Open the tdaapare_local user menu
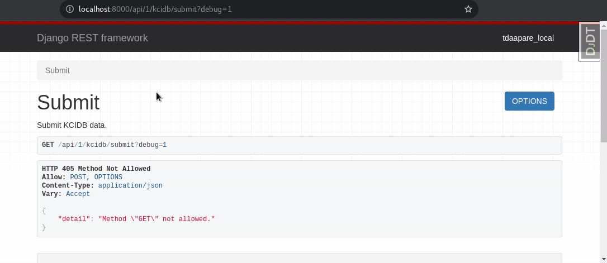This screenshot has height=263, width=607. 528,38
